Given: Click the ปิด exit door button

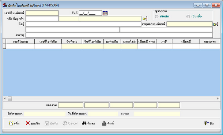Looking at the screenshot, I should (209, 123).
